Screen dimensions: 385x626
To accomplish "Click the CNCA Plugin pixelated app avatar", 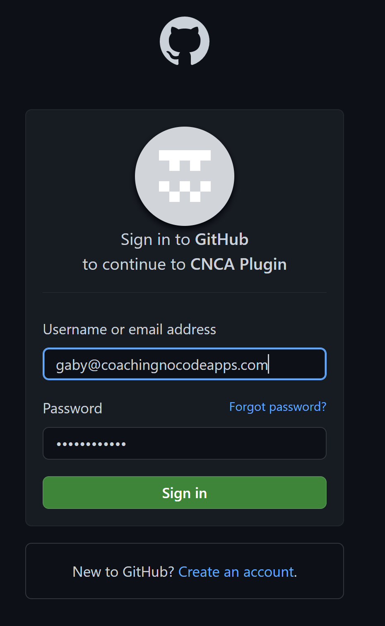I will 185,176.
